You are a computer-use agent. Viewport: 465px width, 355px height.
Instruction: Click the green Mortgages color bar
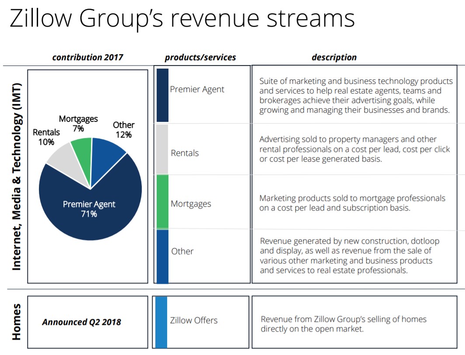(162, 202)
